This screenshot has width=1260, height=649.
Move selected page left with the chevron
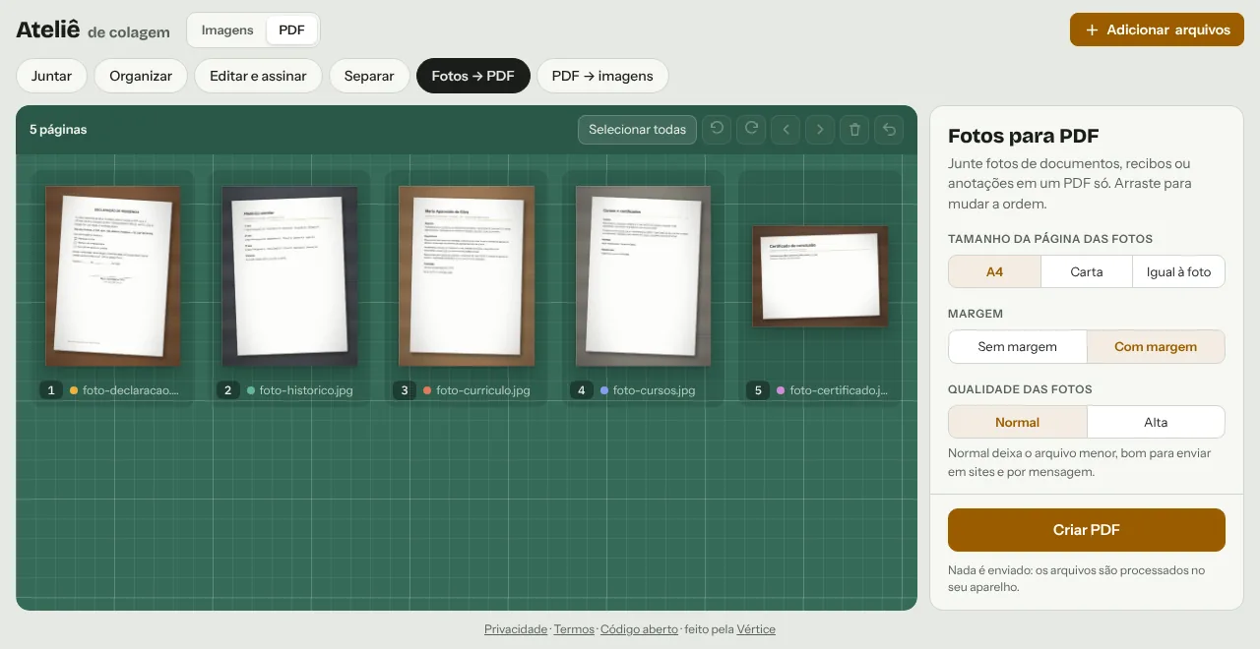click(786, 130)
